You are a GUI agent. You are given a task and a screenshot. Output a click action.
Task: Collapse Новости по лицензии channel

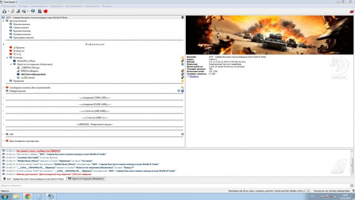click(x=11, y=64)
